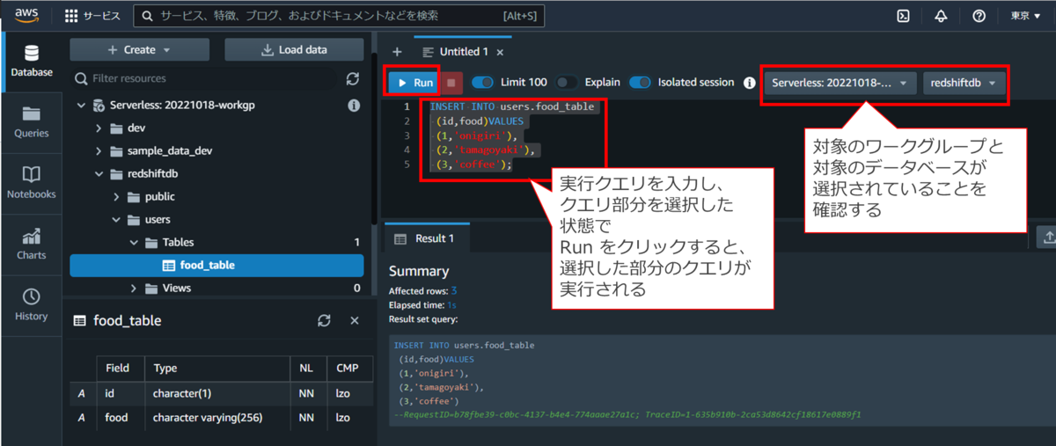The width and height of the screenshot is (1056, 446).
Task: Expand the Views folder node
Action: 133,288
